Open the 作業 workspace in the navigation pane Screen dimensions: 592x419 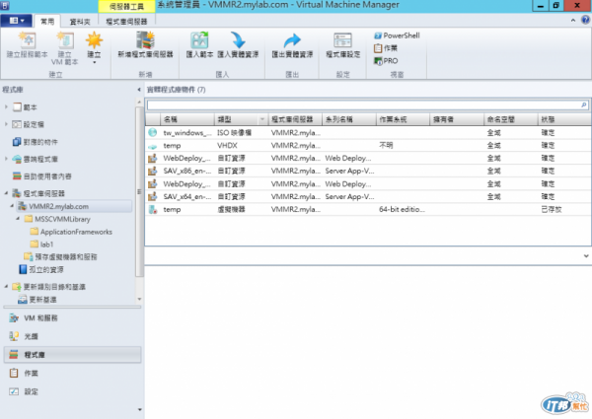(x=72, y=373)
